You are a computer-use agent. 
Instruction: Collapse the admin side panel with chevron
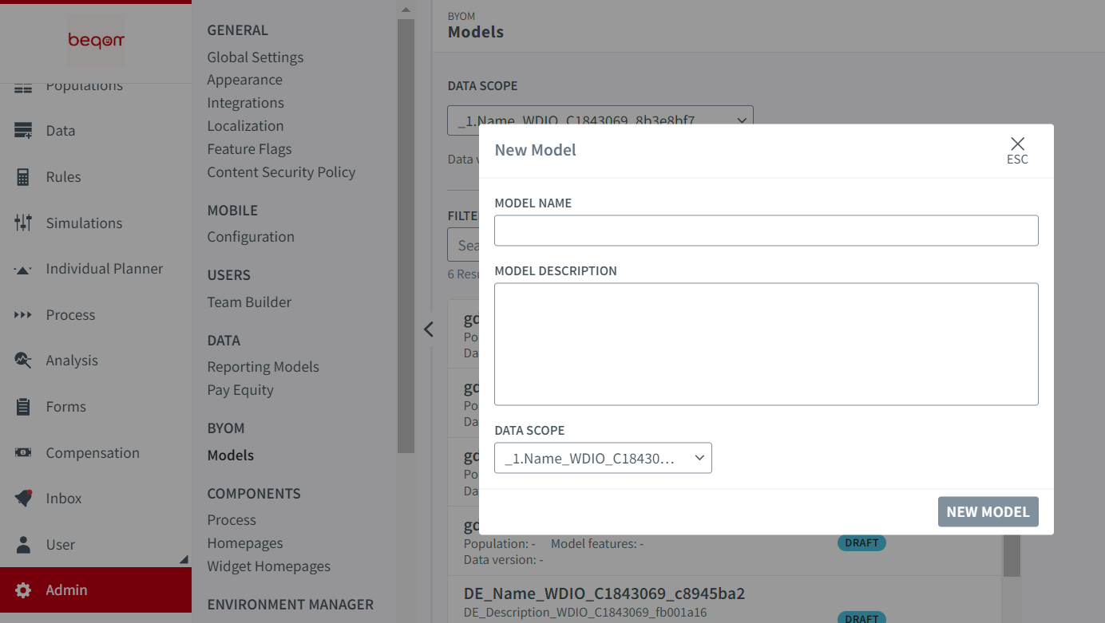pos(429,329)
